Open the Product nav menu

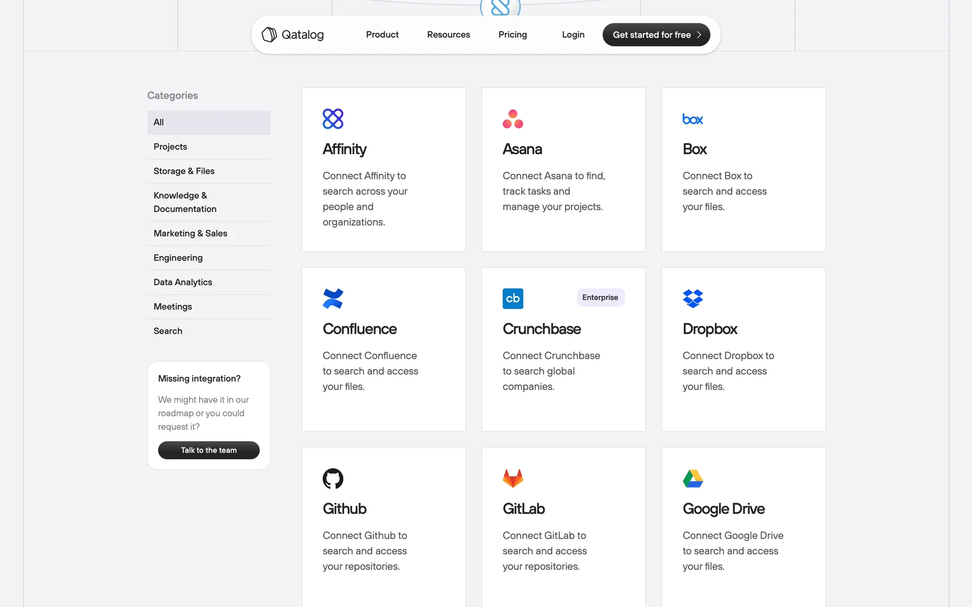click(x=382, y=34)
